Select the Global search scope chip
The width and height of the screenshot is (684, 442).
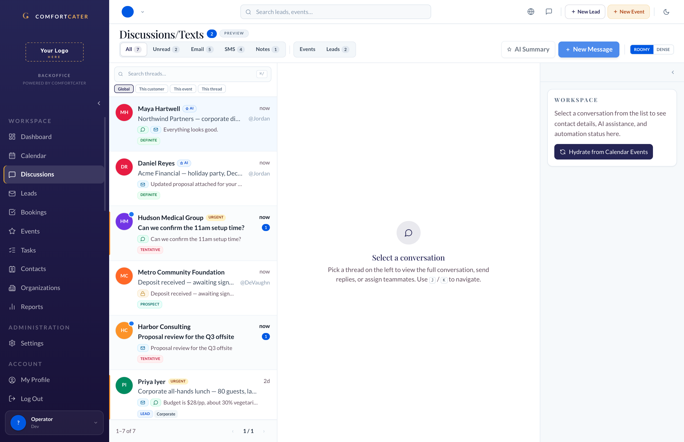(124, 89)
